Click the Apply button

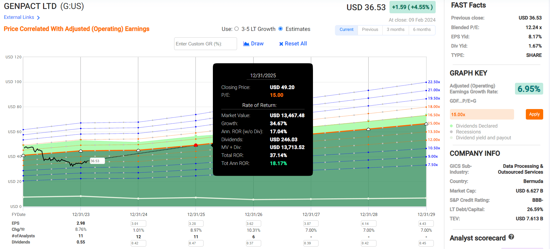pyautogui.click(x=534, y=114)
